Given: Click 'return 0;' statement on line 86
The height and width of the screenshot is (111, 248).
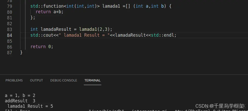Looking at the screenshot, I should tap(42, 47).
